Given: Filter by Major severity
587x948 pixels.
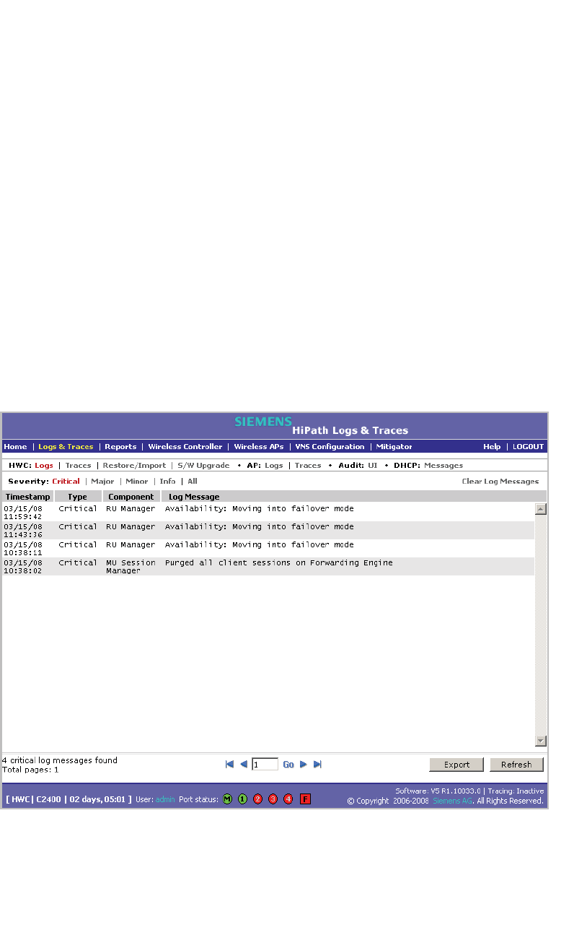Looking at the screenshot, I should point(102,482).
